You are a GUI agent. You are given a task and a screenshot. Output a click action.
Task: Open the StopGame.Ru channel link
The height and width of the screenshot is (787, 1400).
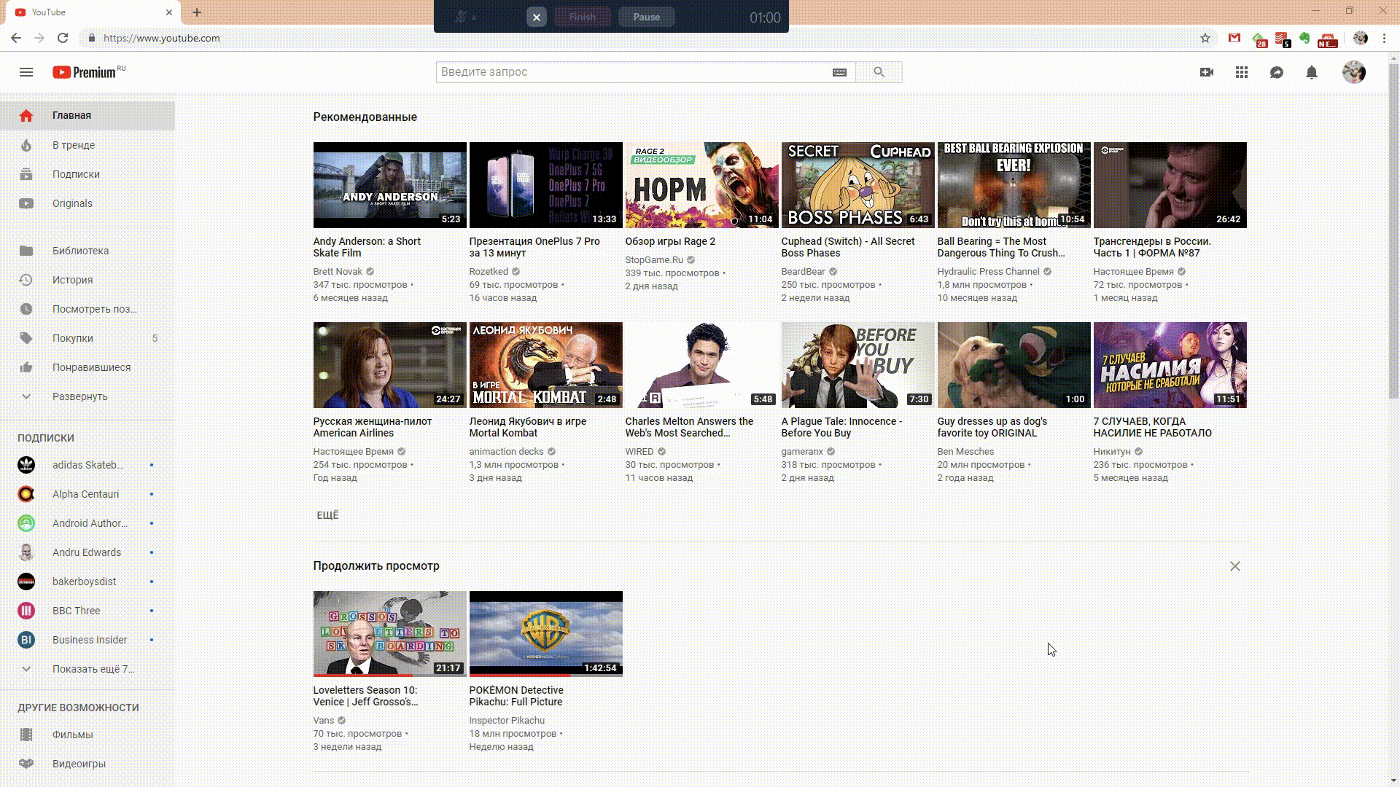(x=654, y=260)
